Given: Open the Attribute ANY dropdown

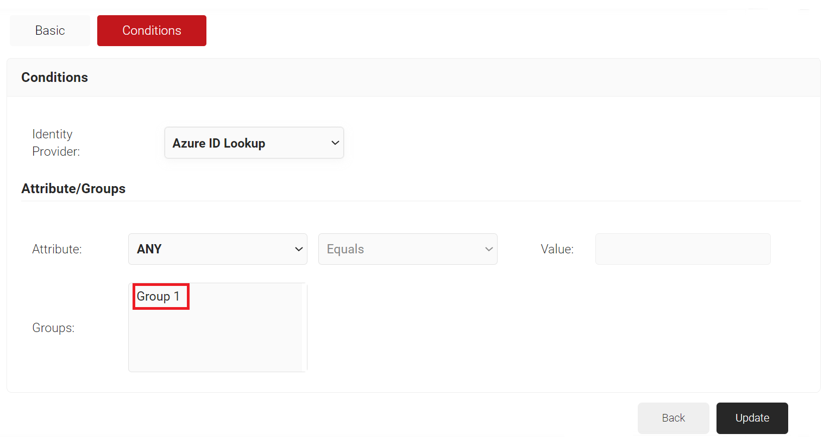Looking at the screenshot, I should tap(217, 249).
